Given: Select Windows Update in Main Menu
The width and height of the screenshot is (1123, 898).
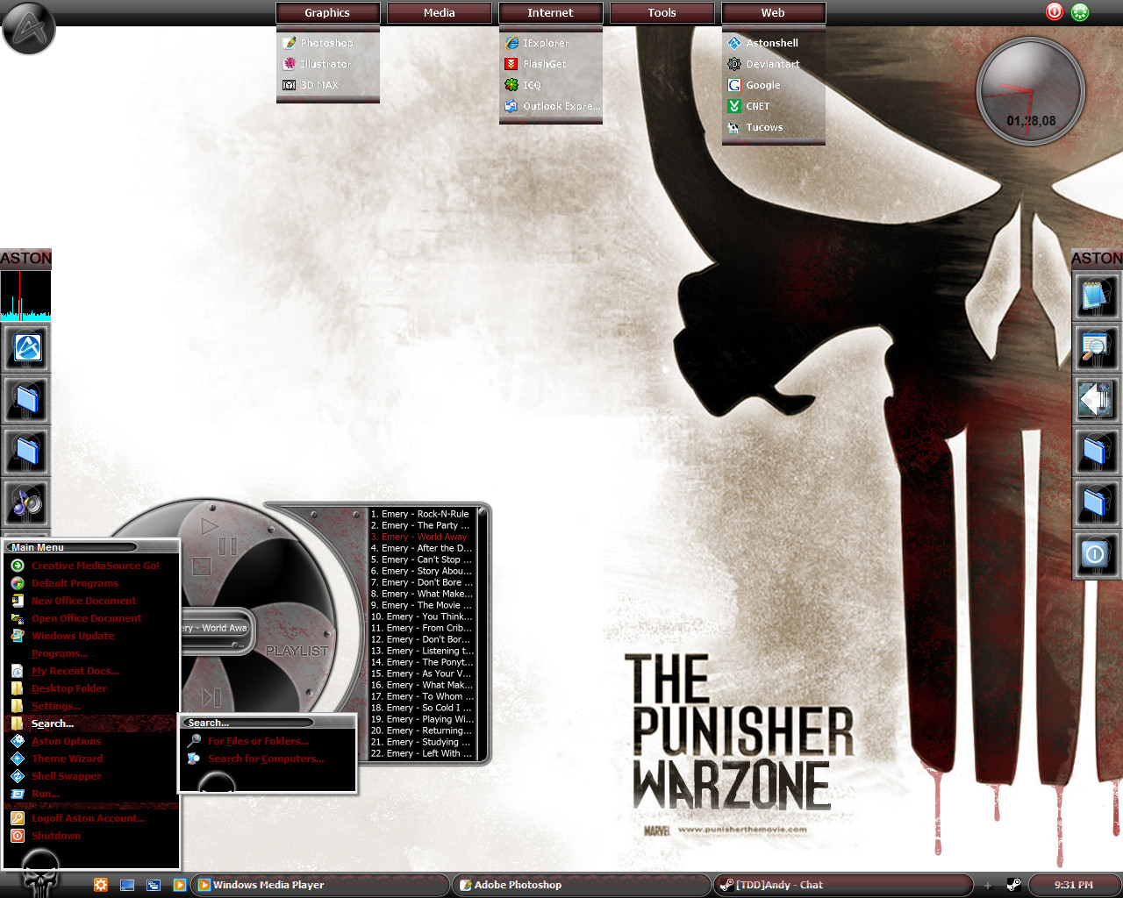Looking at the screenshot, I should pos(92,636).
